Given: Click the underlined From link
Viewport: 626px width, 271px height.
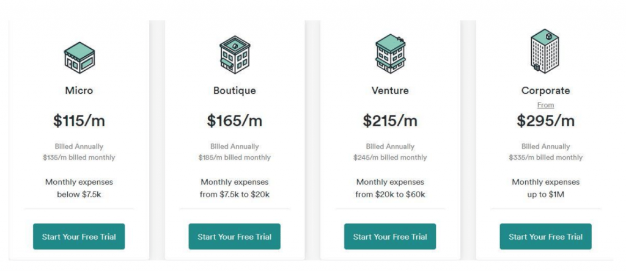Looking at the screenshot, I should coord(546,105).
